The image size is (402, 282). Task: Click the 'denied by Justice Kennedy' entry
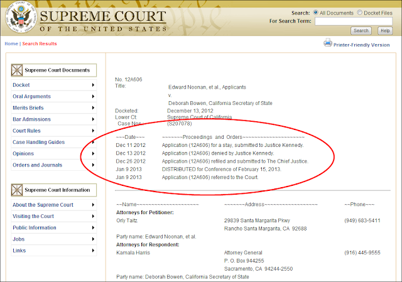(218, 153)
